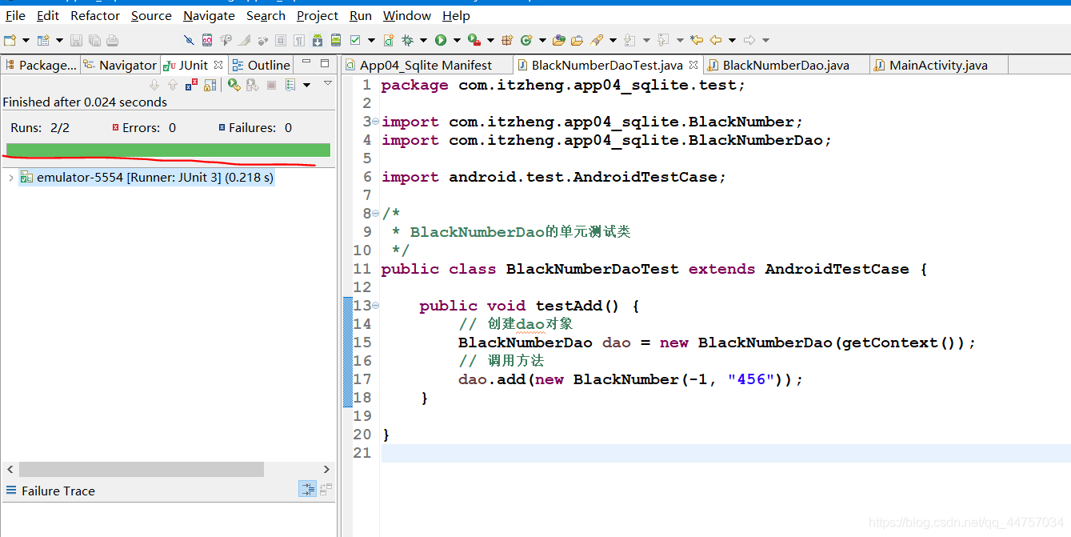
Task: Click the Previous Annotation toolbar icon
Action: [662, 40]
